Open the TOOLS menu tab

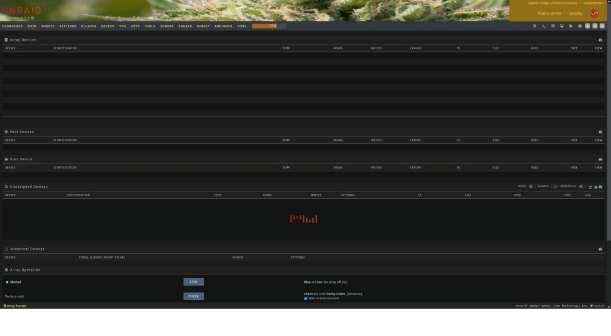(x=150, y=26)
